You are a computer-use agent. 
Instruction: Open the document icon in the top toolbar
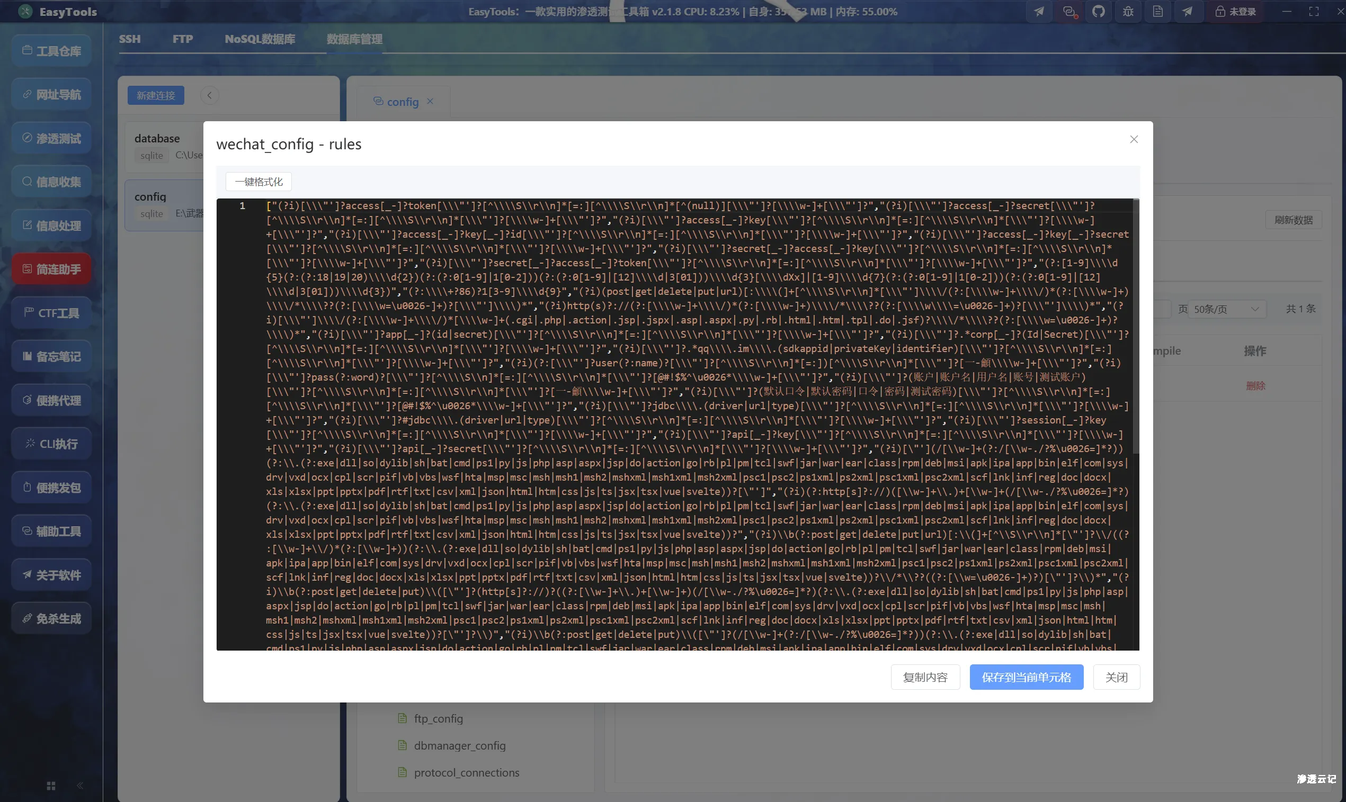tap(1158, 11)
